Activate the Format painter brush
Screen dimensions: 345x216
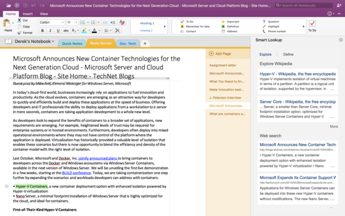click(x=25, y=33)
